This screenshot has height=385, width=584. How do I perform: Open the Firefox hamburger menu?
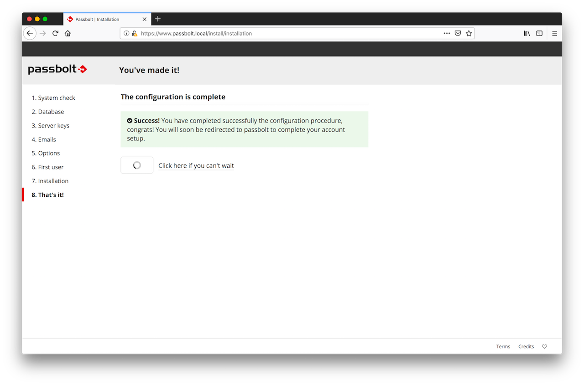554,33
